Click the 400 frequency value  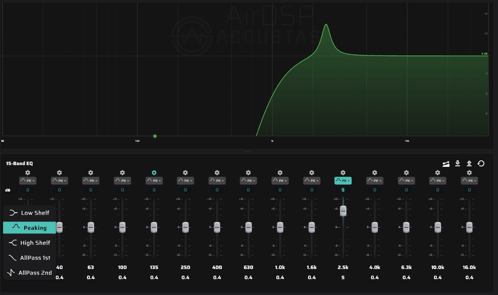point(217,267)
